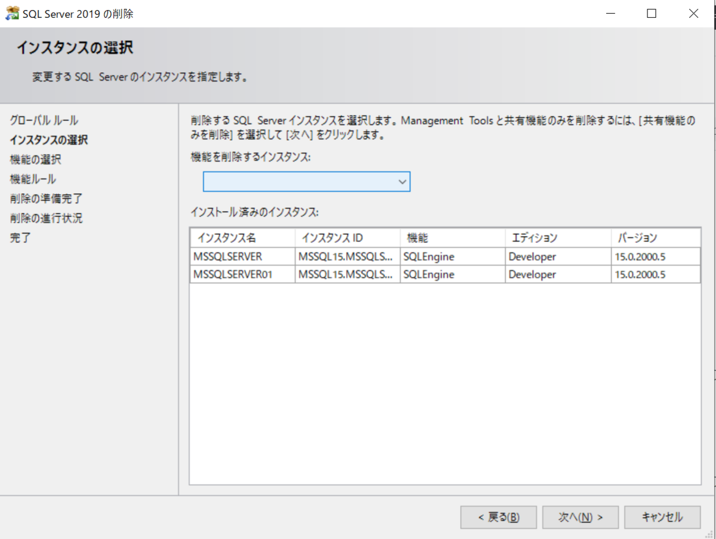Screen dimensions: 716x539
Task: Click the 次へ button to proceed
Action: (580, 517)
